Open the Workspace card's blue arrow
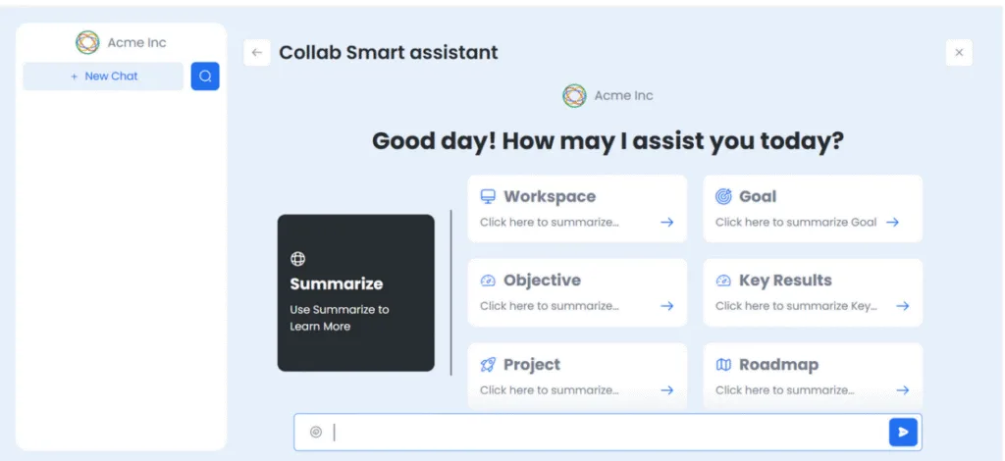Image resolution: width=1005 pixels, height=461 pixels. pos(667,223)
